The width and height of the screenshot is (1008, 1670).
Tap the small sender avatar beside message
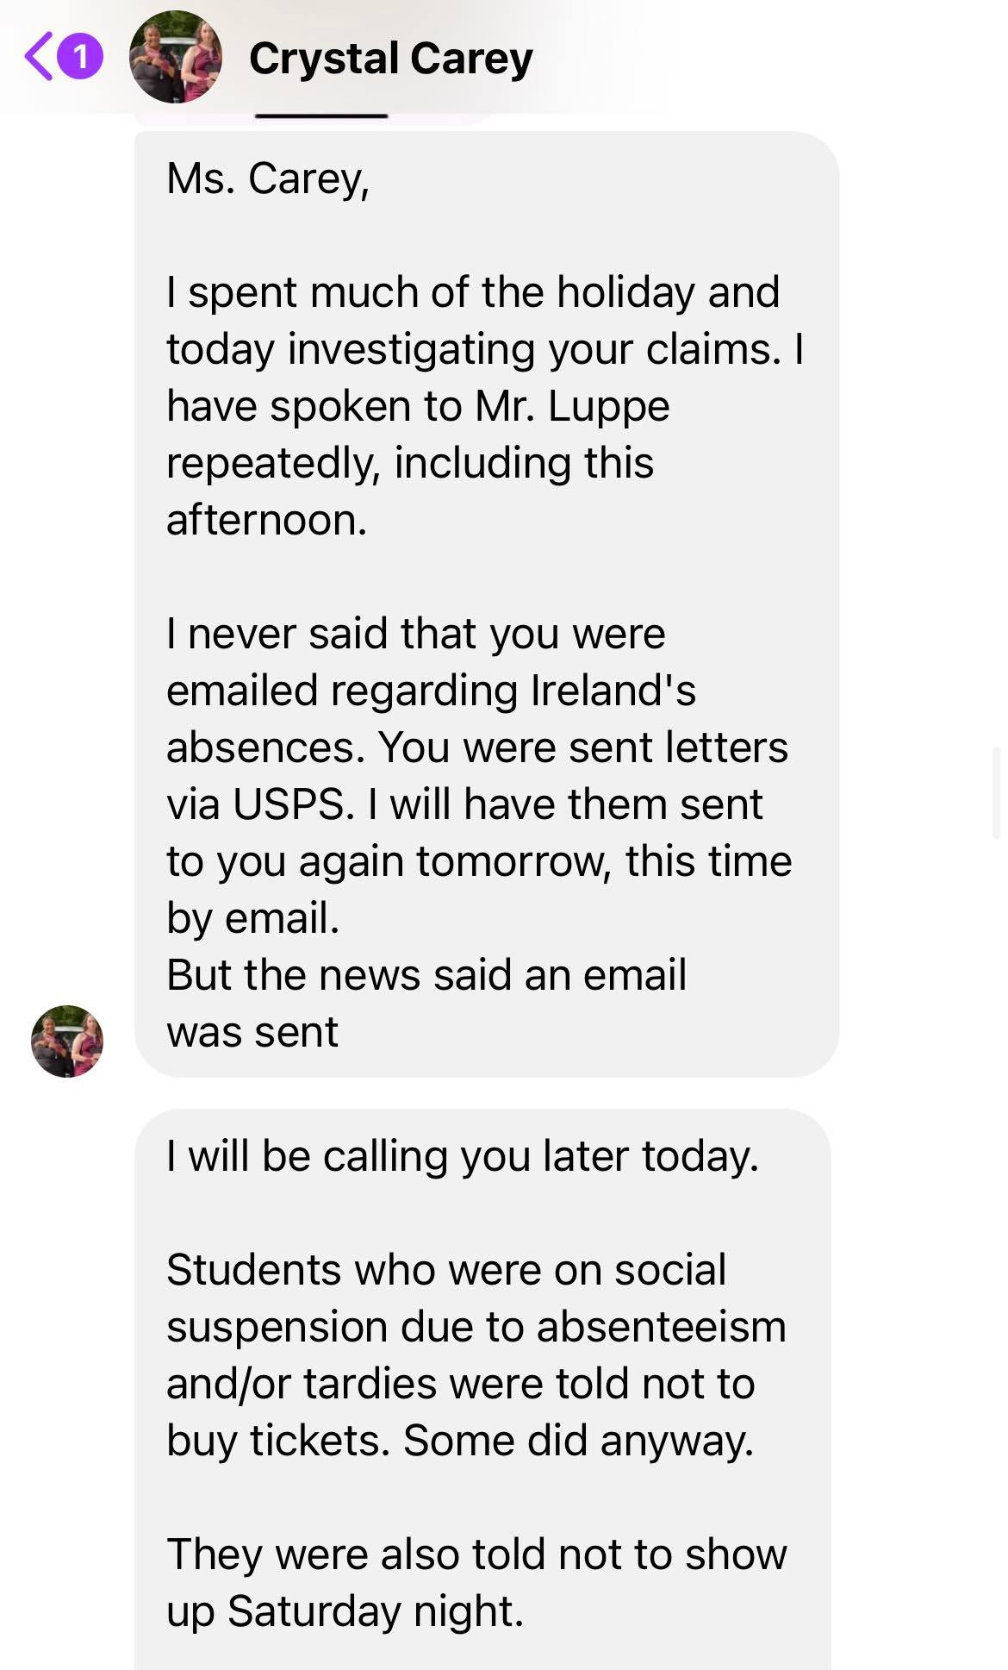point(67,1041)
